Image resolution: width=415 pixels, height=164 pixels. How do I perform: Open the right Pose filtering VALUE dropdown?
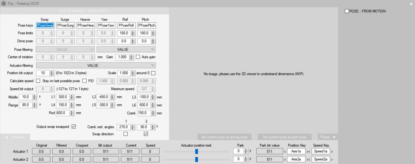click(126, 49)
